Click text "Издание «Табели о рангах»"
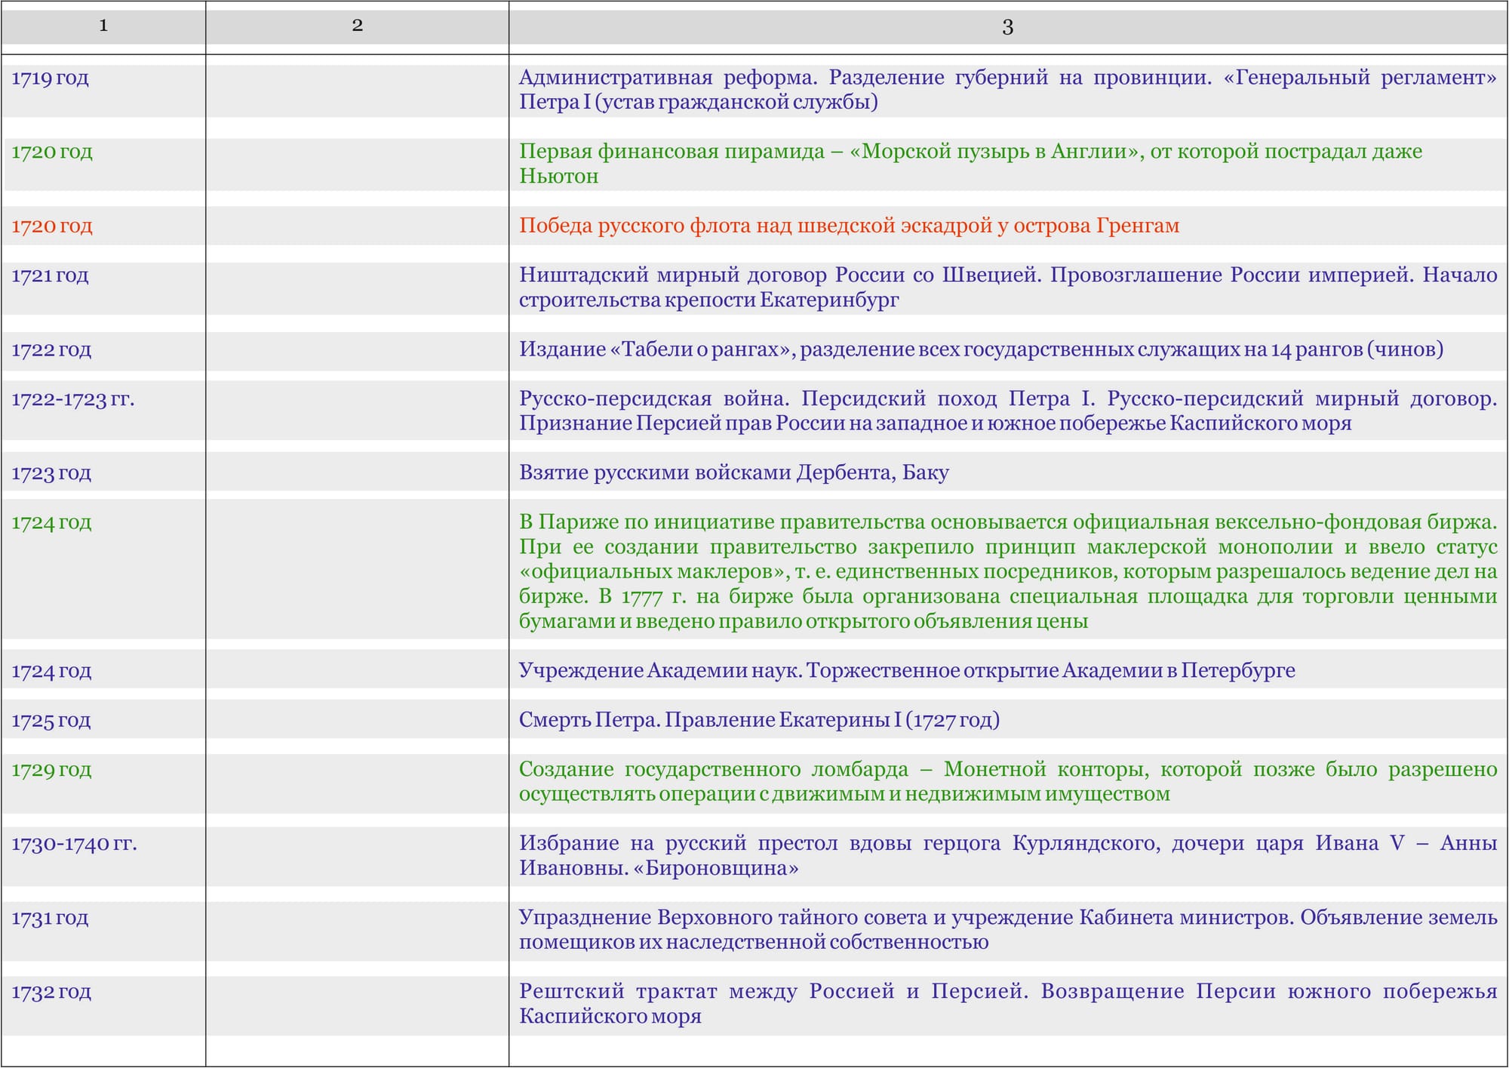The height and width of the screenshot is (1068, 1509). pyautogui.click(x=656, y=349)
